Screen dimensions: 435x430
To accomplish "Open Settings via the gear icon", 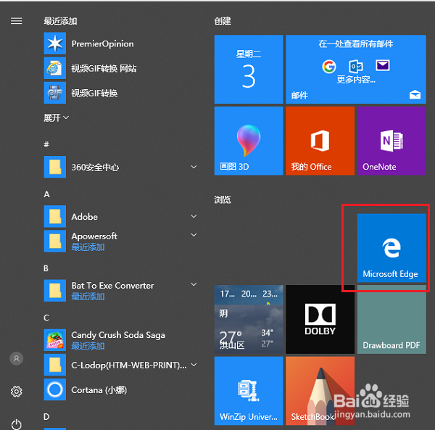I will click(x=17, y=392).
